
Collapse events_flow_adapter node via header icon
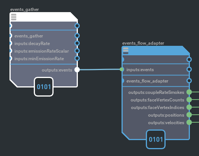pyautogui.click(x=126, y=51)
